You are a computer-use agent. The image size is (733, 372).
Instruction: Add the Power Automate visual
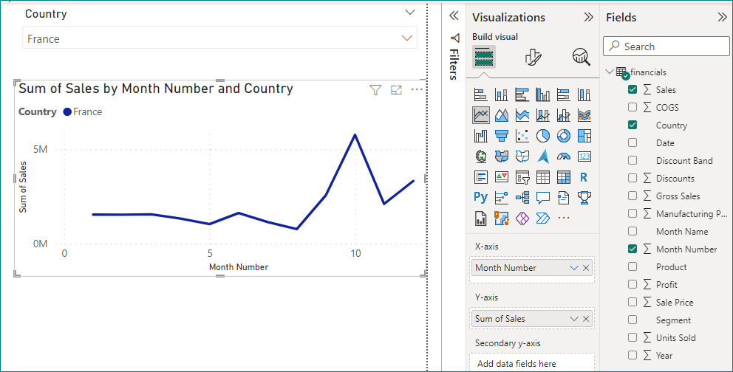coord(543,218)
